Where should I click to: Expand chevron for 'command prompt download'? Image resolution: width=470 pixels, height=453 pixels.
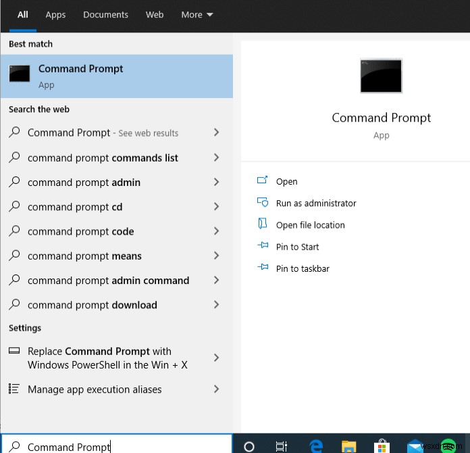pyautogui.click(x=216, y=305)
